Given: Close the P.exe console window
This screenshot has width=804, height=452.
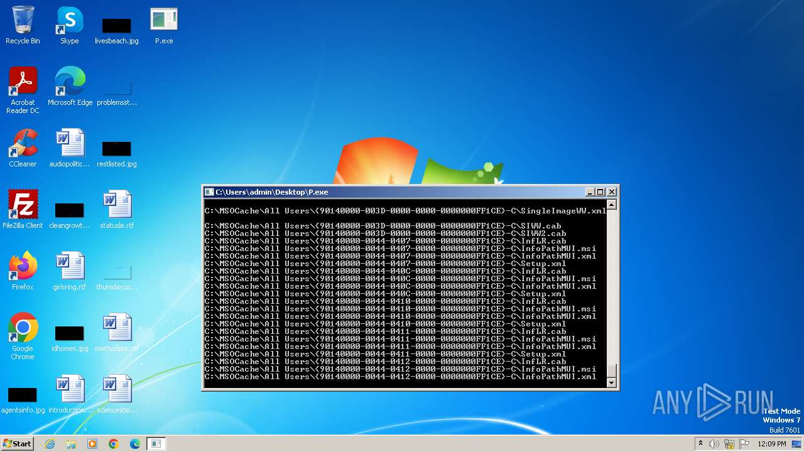Looking at the screenshot, I should (612, 192).
